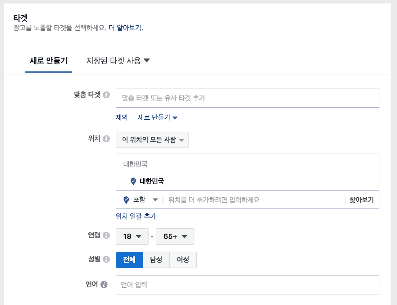
Task: Open the 이 위치의 모든 사람 dropdown
Action: 152,140
